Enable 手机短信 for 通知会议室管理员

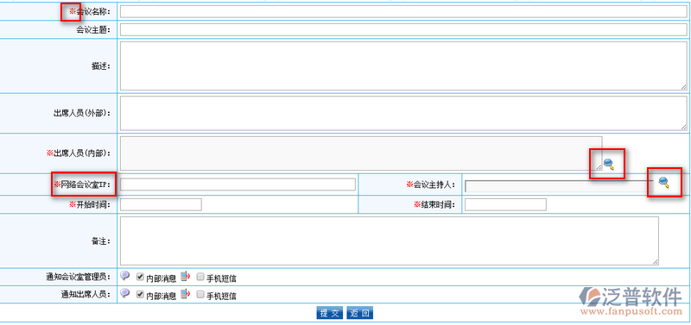(200, 277)
